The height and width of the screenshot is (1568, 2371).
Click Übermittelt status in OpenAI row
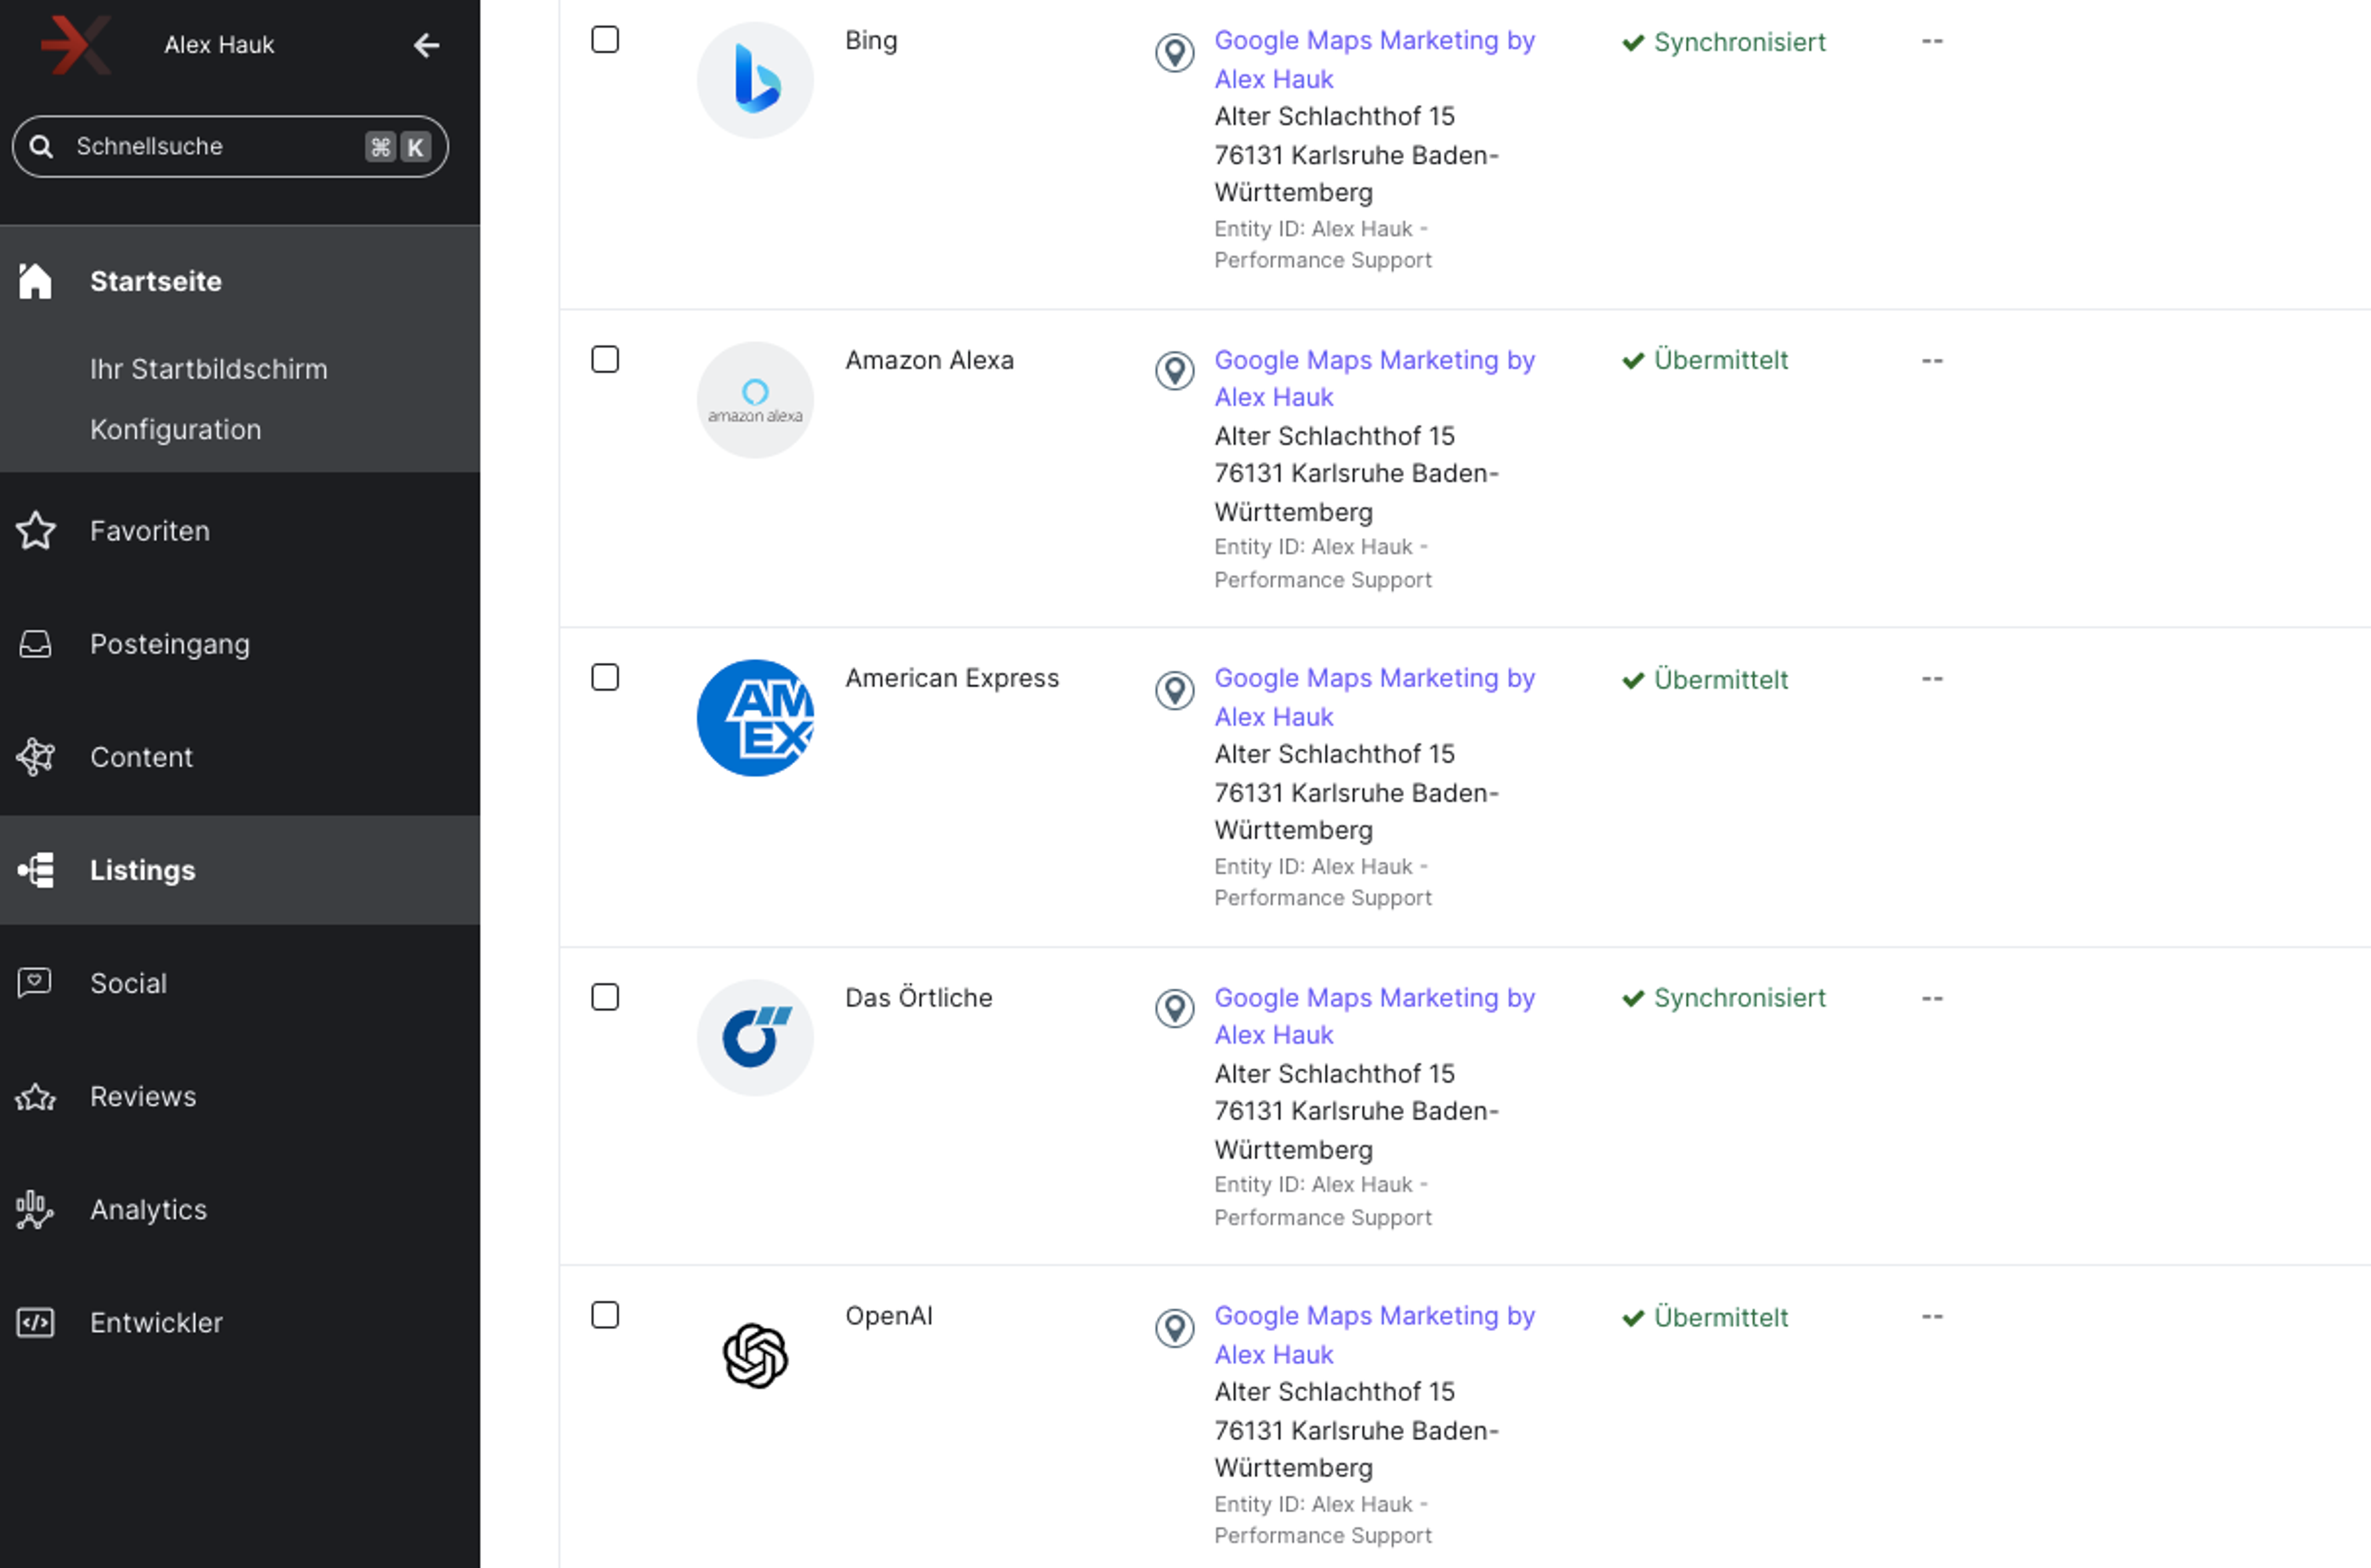(1705, 1318)
